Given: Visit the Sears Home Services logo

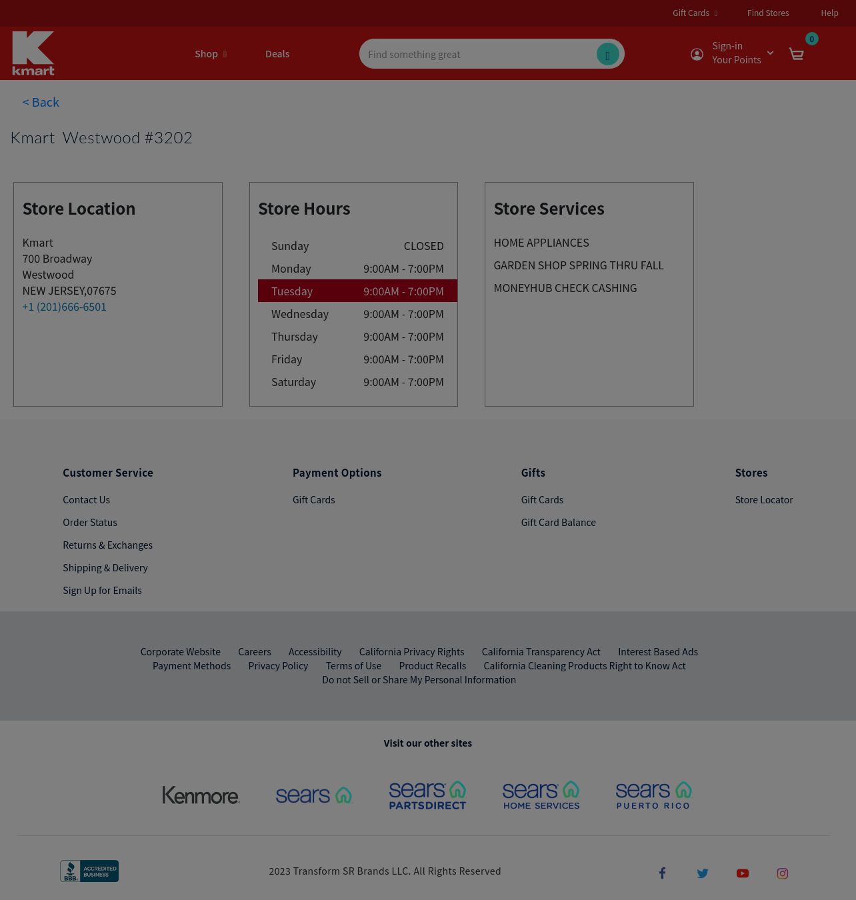Looking at the screenshot, I should click(x=541, y=795).
